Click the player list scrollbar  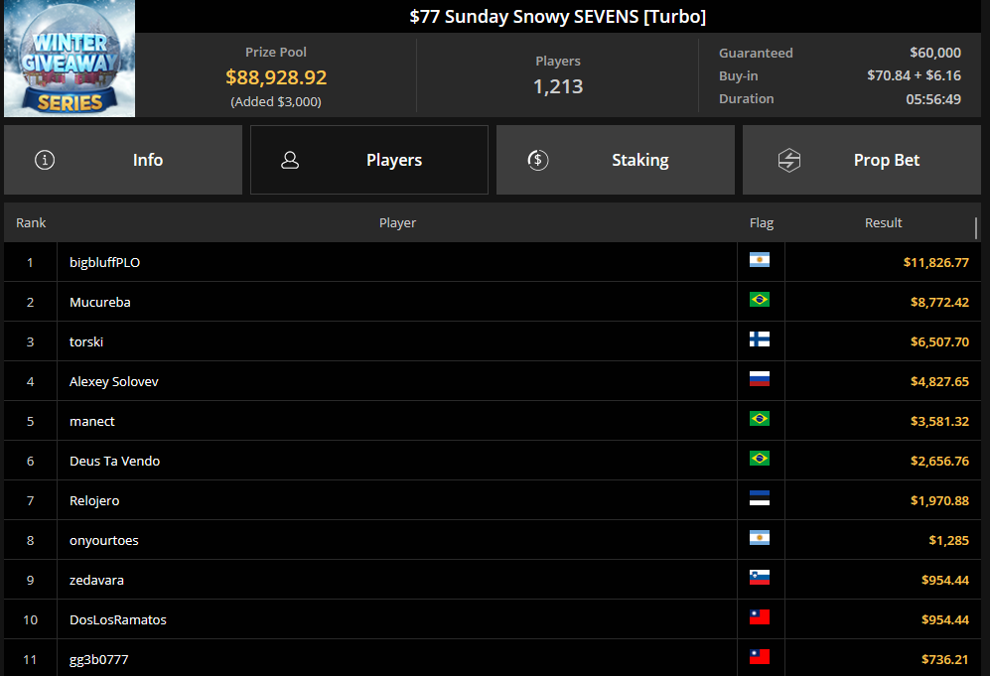[985, 228]
